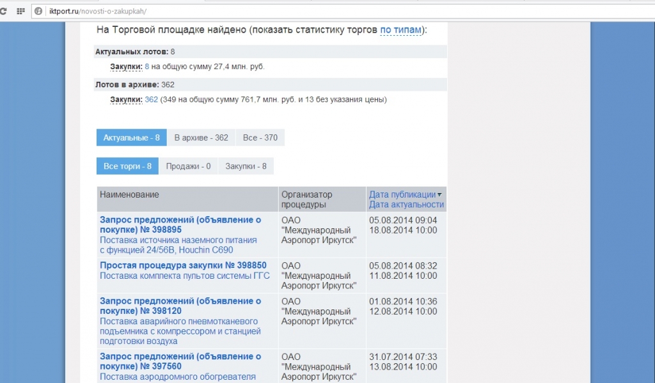
Task: Click the sort arrow next to Дата публикации
Action: click(439, 195)
